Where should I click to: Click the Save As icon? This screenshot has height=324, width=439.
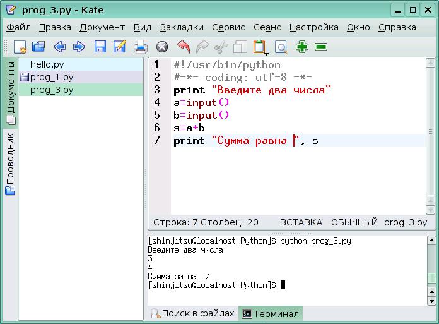(x=119, y=47)
